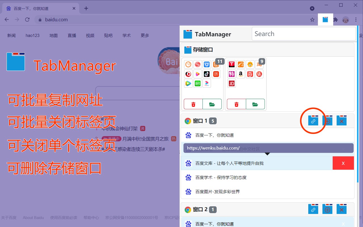
Task: Save window 2 using the plus icon
Action: (327, 209)
